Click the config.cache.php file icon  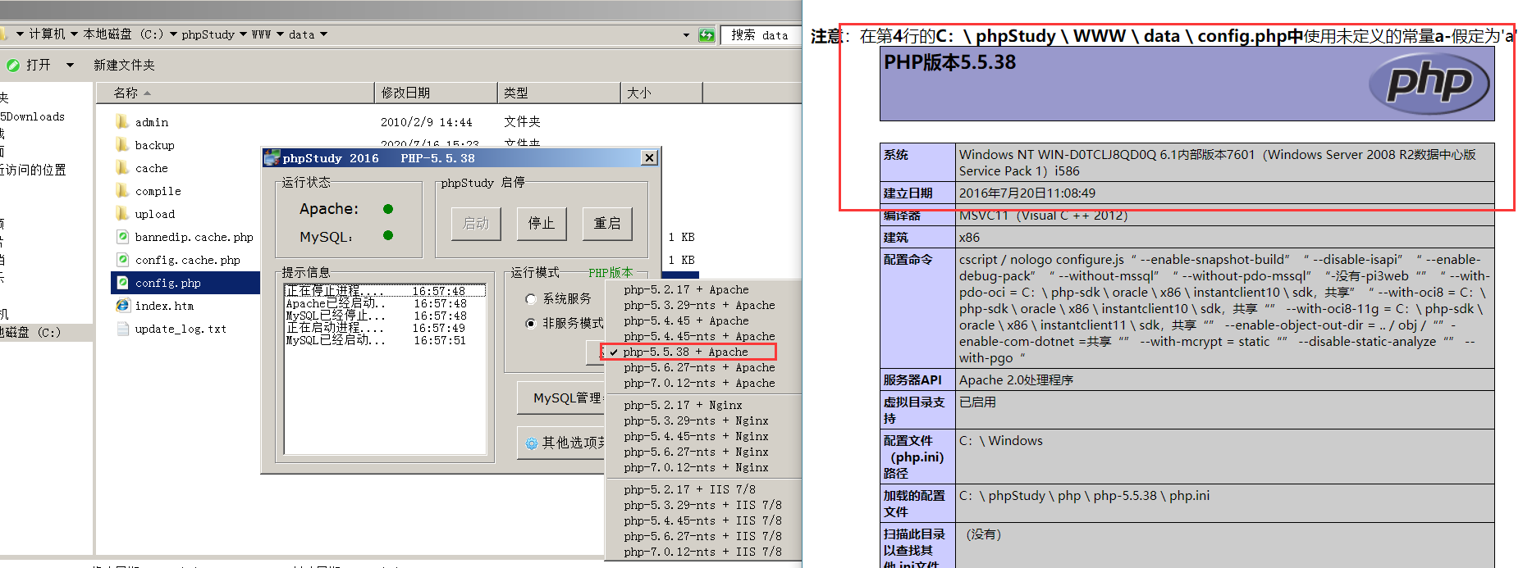(122, 259)
